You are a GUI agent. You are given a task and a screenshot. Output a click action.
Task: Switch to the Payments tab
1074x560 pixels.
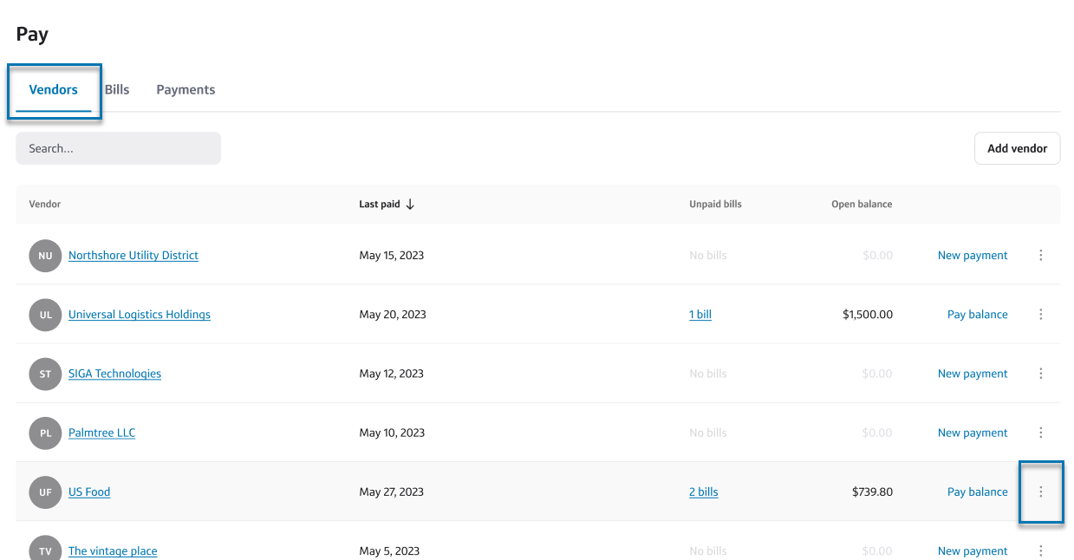[x=186, y=89]
